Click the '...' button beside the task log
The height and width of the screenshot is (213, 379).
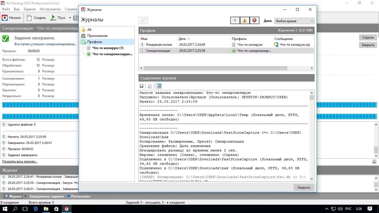point(374,162)
